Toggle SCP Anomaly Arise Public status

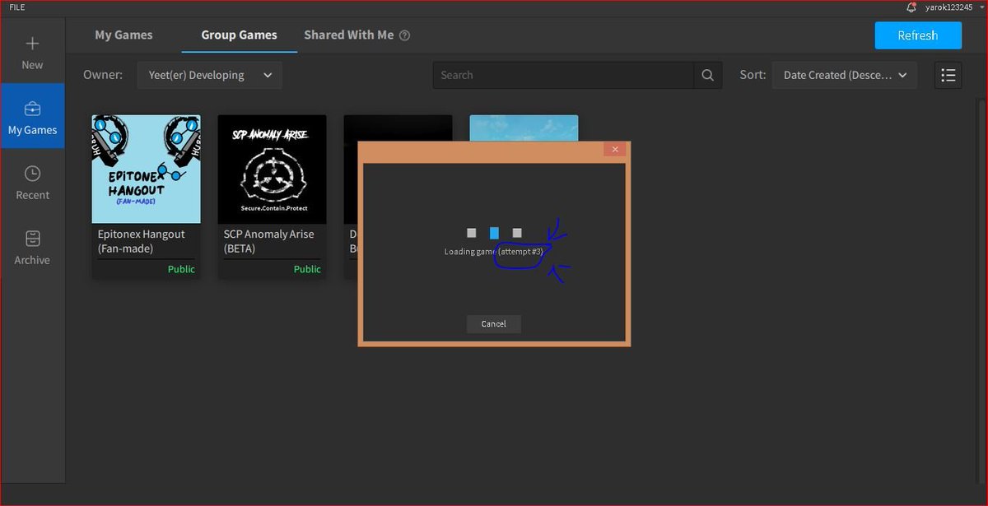(x=307, y=268)
